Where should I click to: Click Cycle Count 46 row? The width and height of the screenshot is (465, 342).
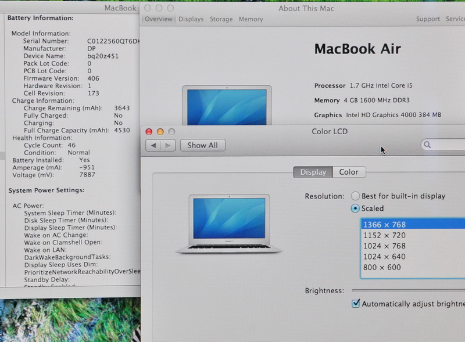tap(50, 145)
